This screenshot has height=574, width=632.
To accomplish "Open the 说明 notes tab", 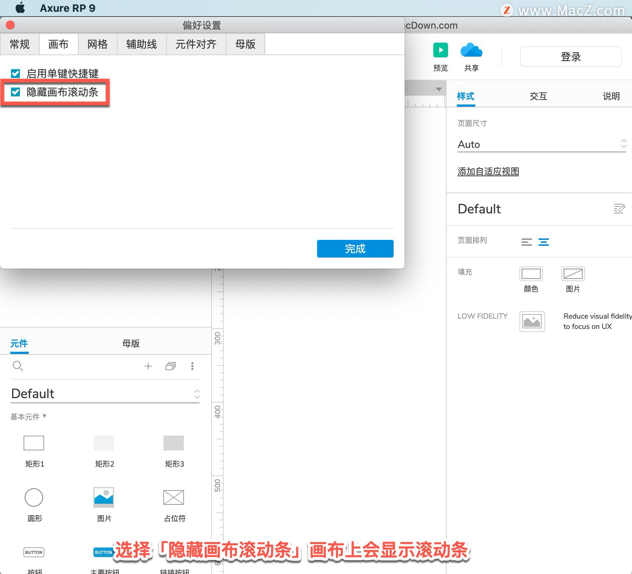I will (x=611, y=96).
